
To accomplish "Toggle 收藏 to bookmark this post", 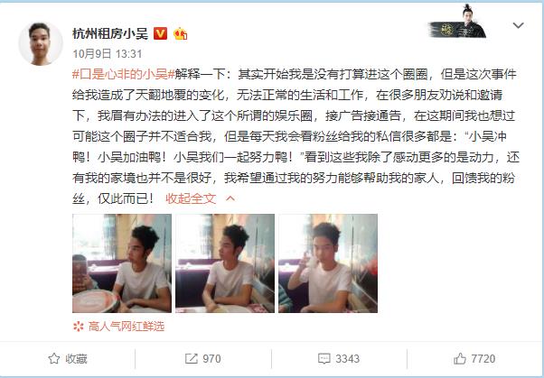I will pyautogui.click(x=68, y=358).
